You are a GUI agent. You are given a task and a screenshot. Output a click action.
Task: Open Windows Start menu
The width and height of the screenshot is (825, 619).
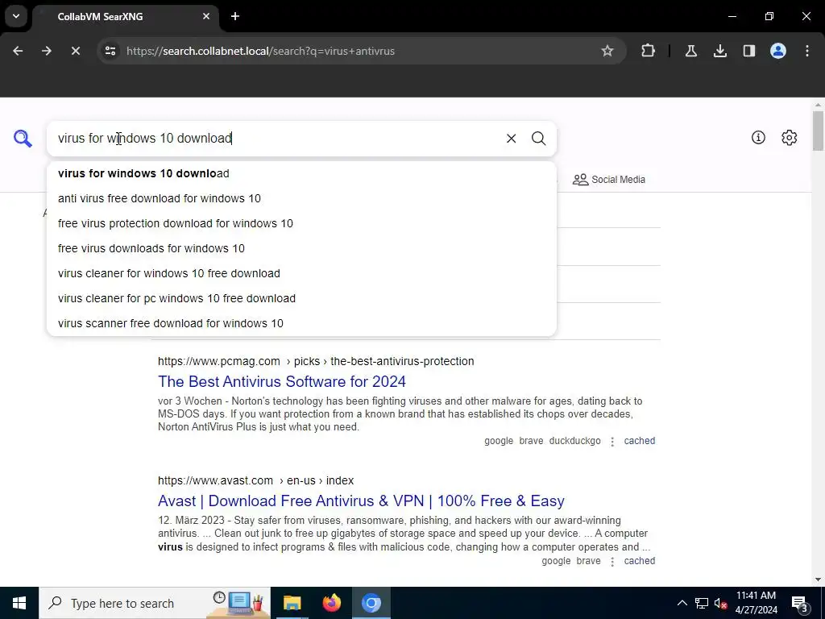(19, 603)
